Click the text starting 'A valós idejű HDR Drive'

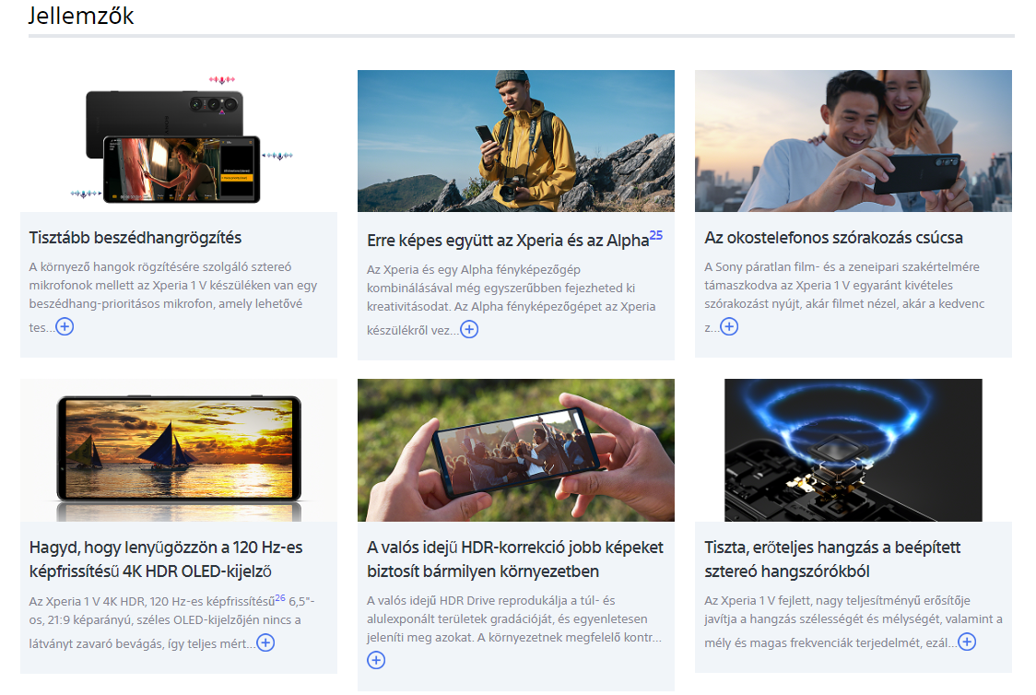point(514,619)
